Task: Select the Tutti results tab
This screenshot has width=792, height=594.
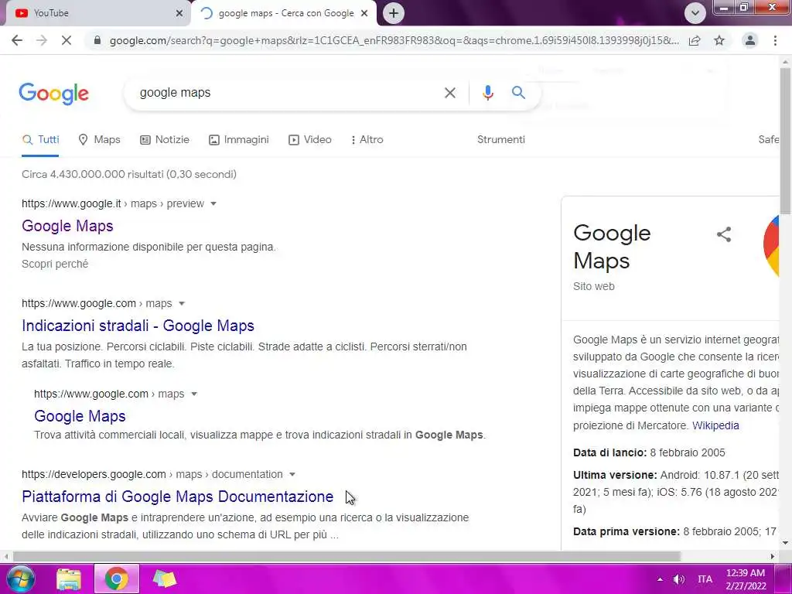Action: [40, 140]
